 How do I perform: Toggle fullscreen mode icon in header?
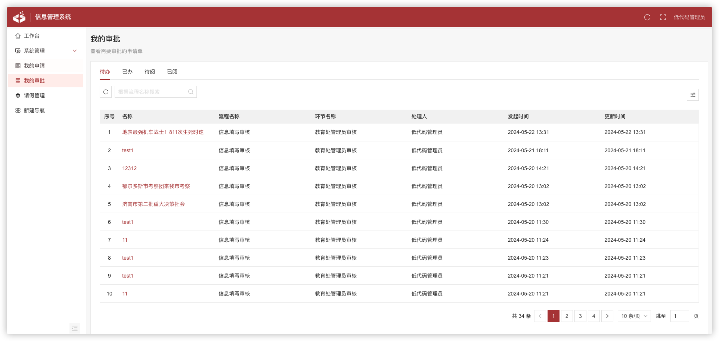click(663, 17)
